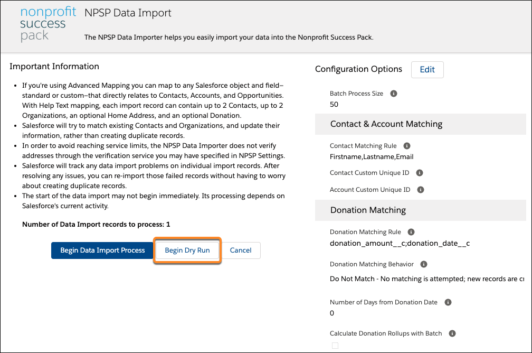532x353 pixels.
Task: Click the Donation Matching Behavior label
Action: click(372, 264)
